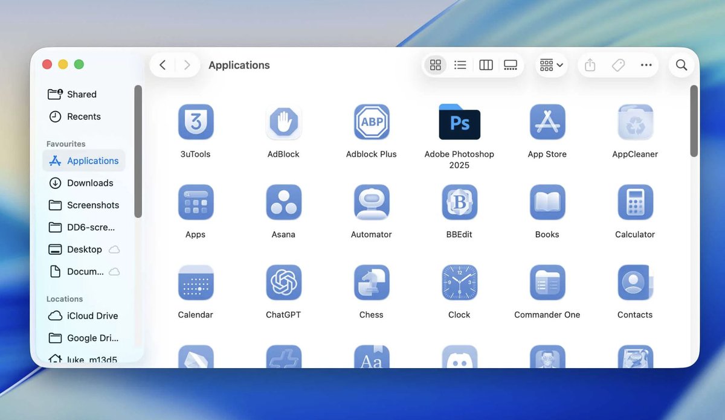Navigate back using the back arrow
725x420 pixels.
tap(163, 65)
